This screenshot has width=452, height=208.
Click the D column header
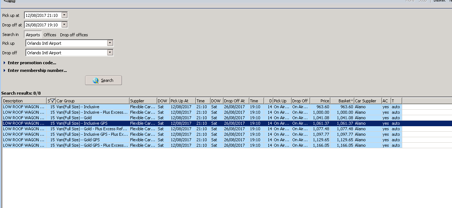[x=269, y=101]
